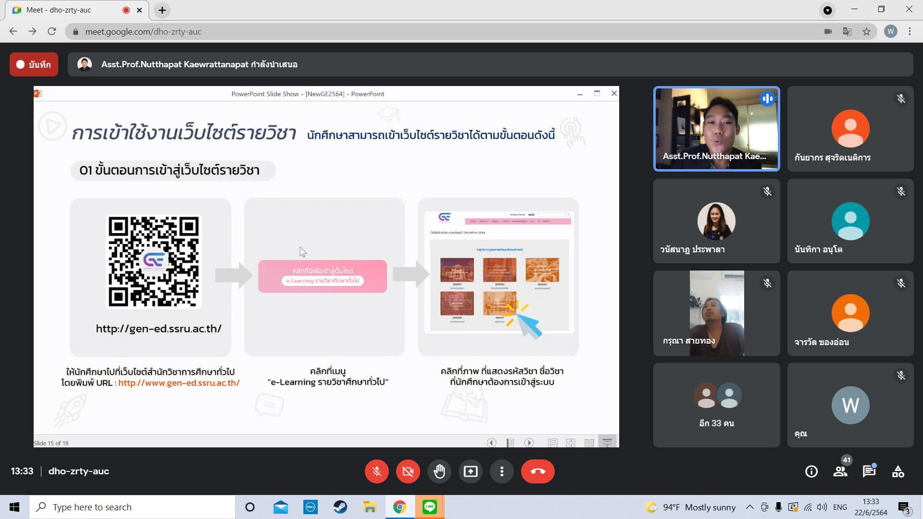Open the tile showing 33 more participants

[x=716, y=405]
